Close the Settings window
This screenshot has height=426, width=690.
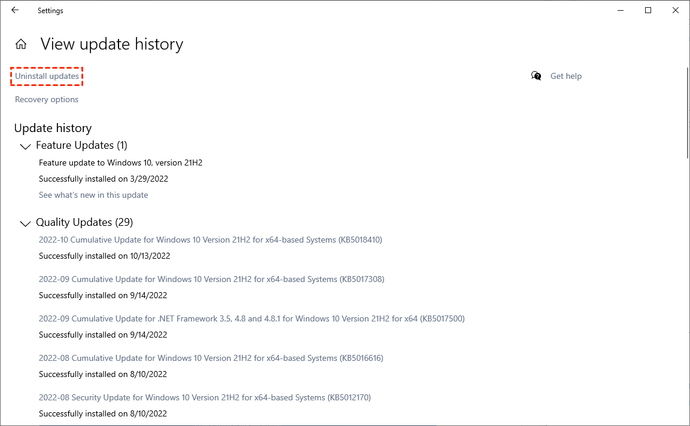[675, 10]
